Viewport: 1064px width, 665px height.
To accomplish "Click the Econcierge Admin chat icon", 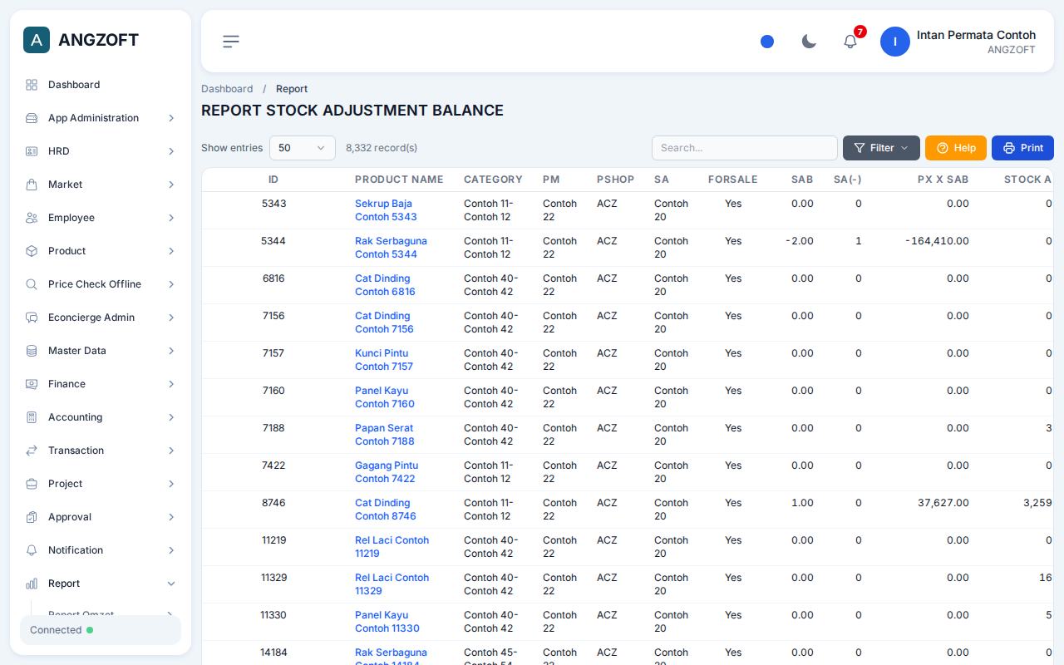I will [x=32, y=318].
